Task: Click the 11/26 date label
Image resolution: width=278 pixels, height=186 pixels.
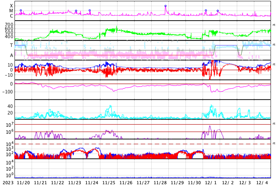Action: point(126,182)
